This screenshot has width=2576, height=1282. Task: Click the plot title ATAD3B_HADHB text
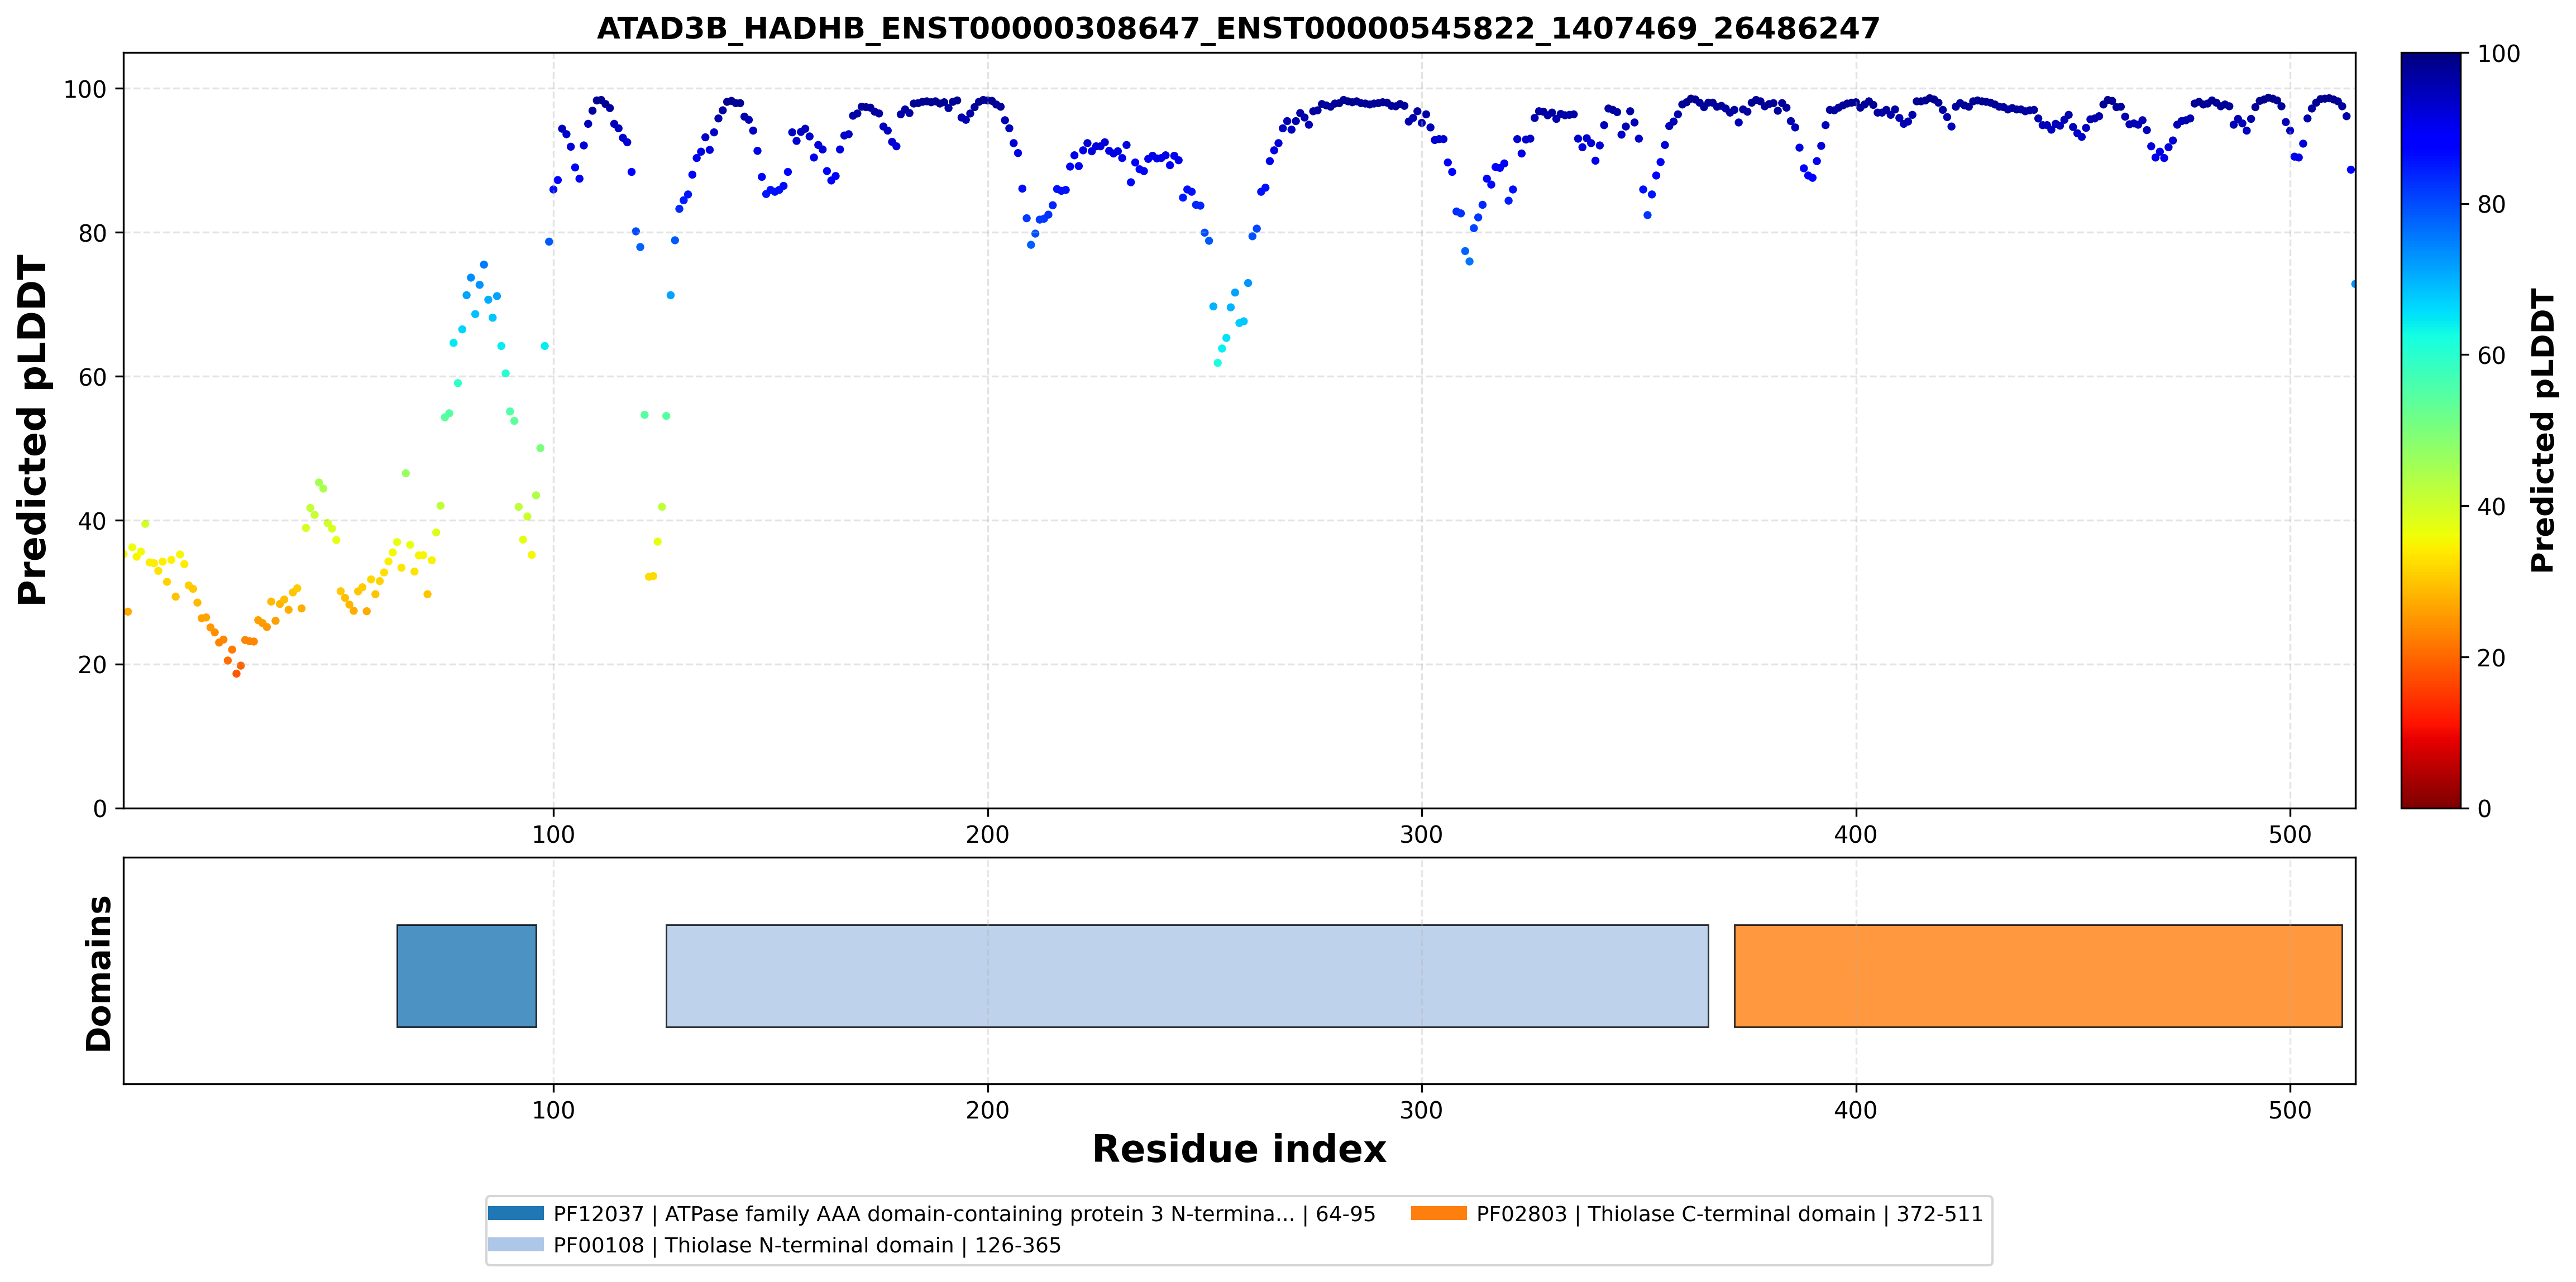click(1238, 28)
